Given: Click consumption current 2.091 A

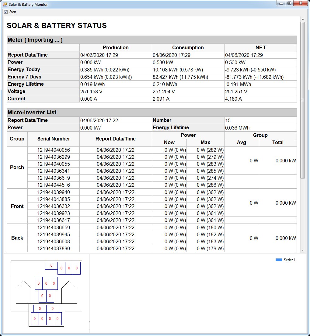Looking at the screenshot, I should point(188,99).
